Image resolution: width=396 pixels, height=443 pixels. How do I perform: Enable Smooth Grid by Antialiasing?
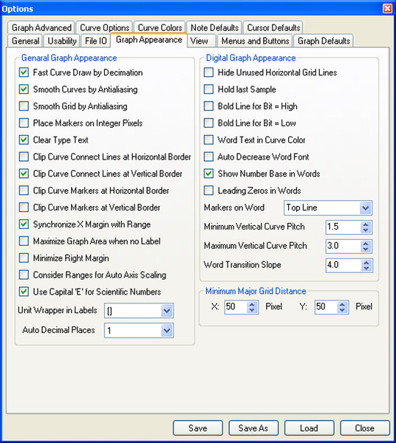24,106
